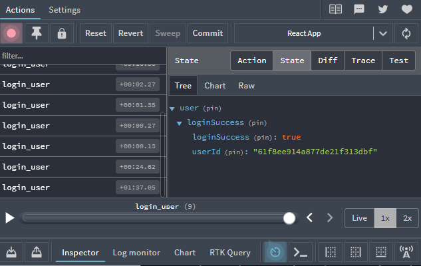Image resolution: width=421 pixels, height=266 pixels.
Task: Lock changes with the padlock icon
Action: (62, 33)
